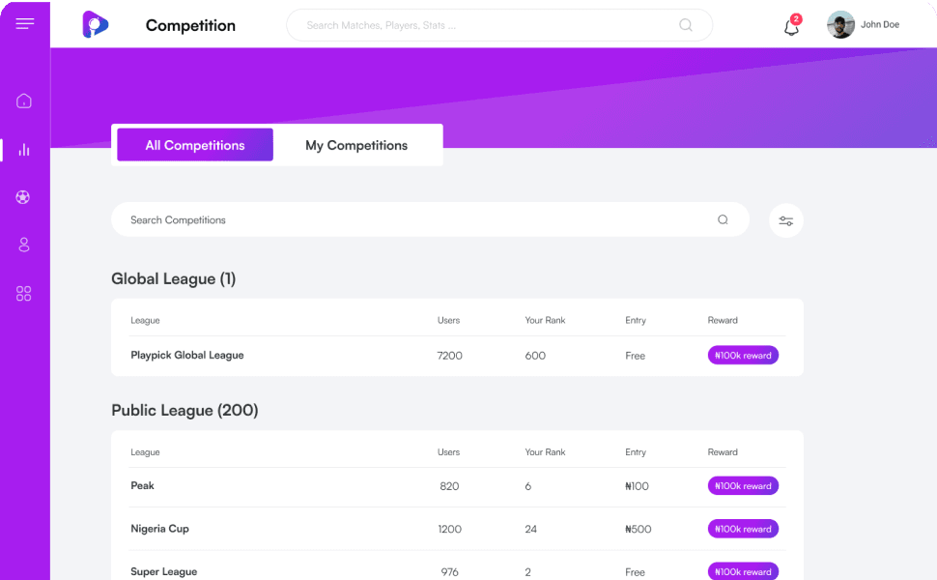
Task: Open the Playpick Global League entry
Action: 187,356
